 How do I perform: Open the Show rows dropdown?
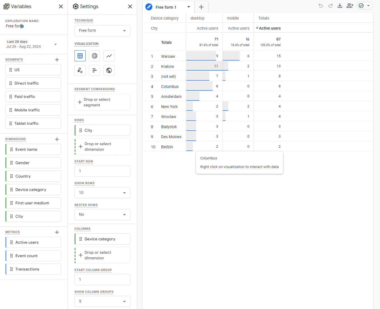(x=102, y=193)
